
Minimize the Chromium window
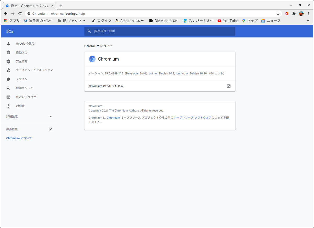(x=291, y=6)
